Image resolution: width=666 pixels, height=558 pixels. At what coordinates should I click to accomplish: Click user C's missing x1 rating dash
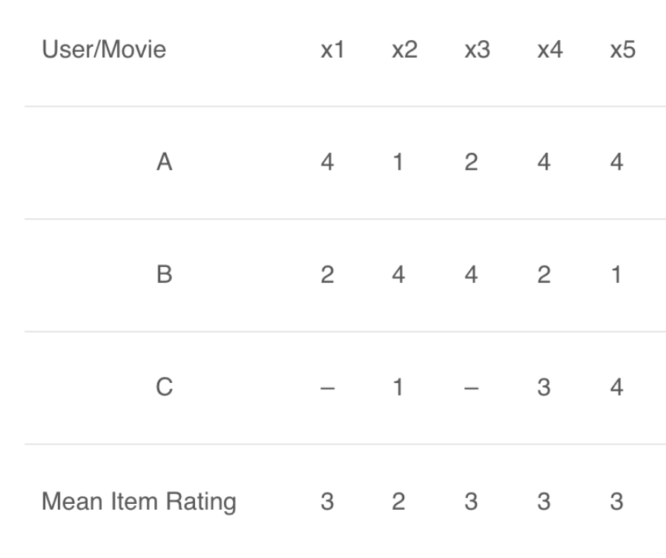(x=327, y=388)
